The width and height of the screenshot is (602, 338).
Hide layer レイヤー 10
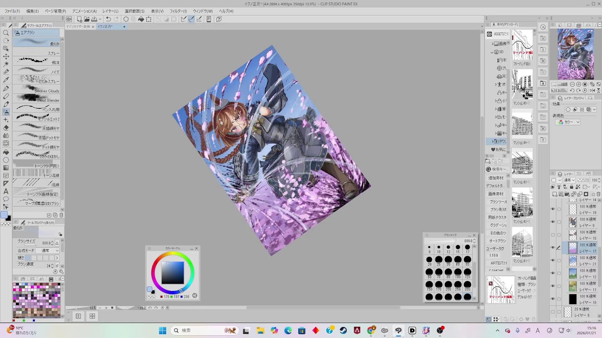[x=553, y=299]
